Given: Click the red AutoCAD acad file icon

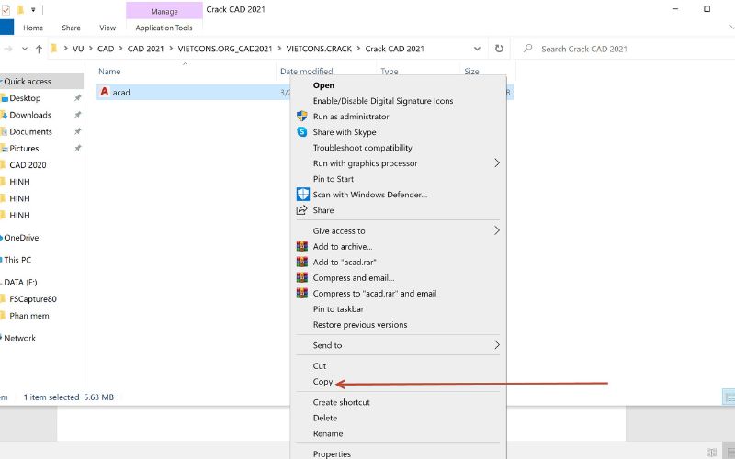Looking at the screenshot, I should point(104,92).
